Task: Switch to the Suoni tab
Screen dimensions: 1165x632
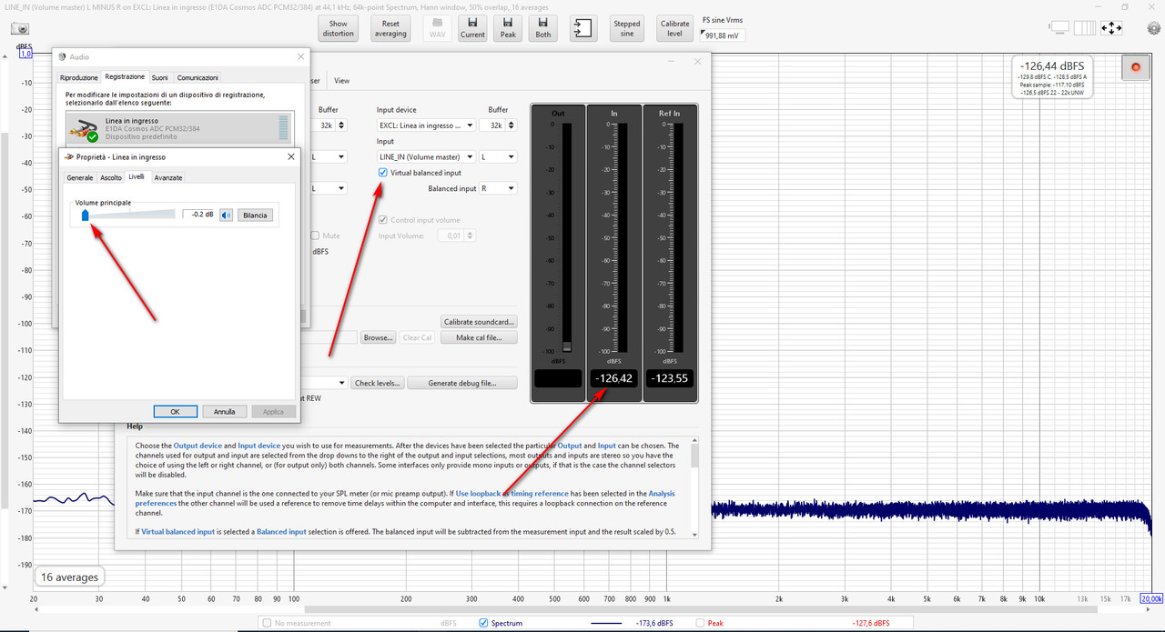Action: (x=160, y=77)
